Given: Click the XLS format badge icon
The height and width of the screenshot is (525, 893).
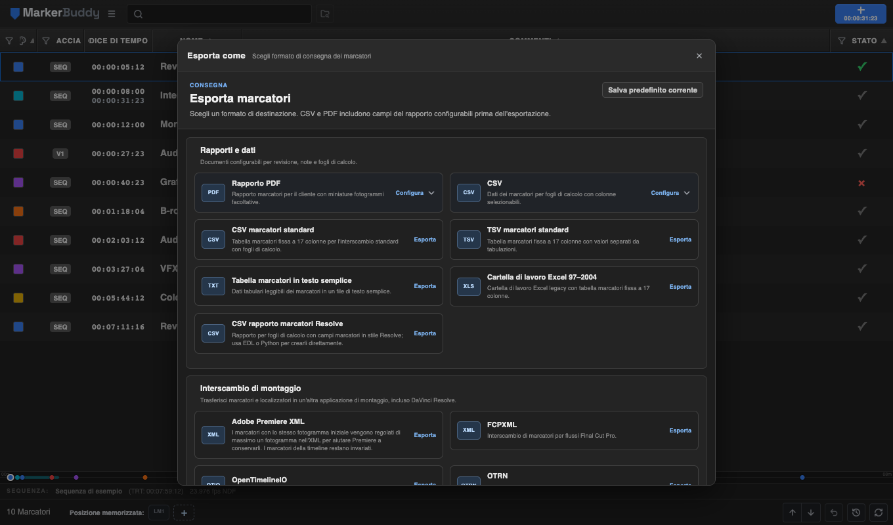Looking at the screenshot, I should 469,287.
